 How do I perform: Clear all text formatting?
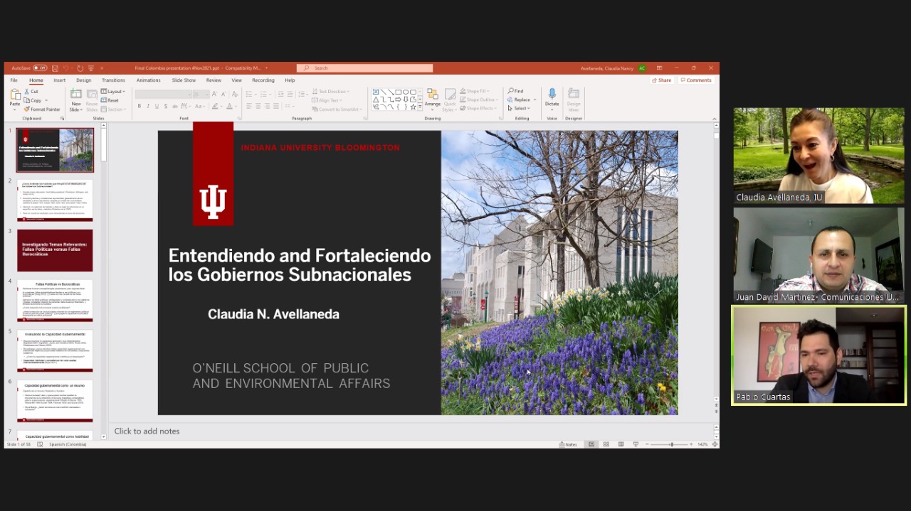coord(234,94)
